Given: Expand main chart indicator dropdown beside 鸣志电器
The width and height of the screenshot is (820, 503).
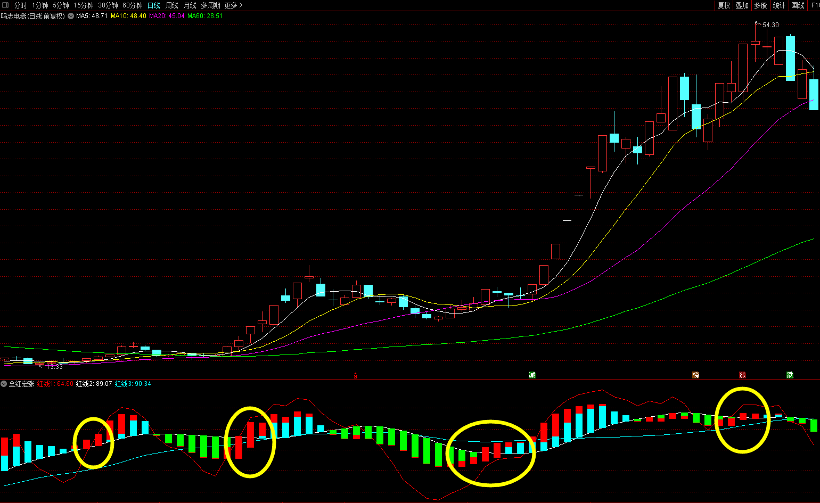Looking at the screenshot, I should click(x=71, y=16).
